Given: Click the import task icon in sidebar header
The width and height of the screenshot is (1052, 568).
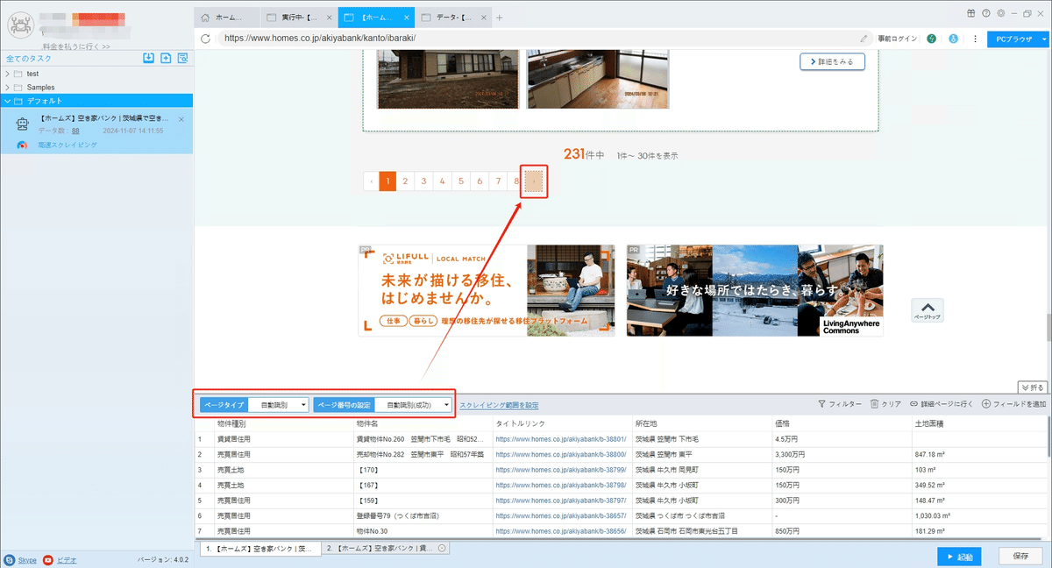Looking at the screenshot, I should tap(149, 58).
